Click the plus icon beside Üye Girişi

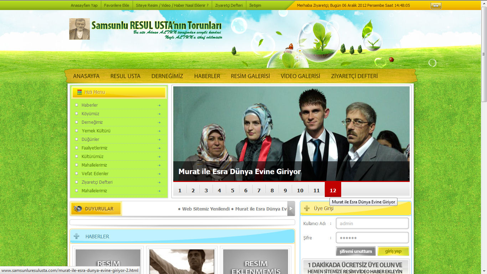click(307, 208)
